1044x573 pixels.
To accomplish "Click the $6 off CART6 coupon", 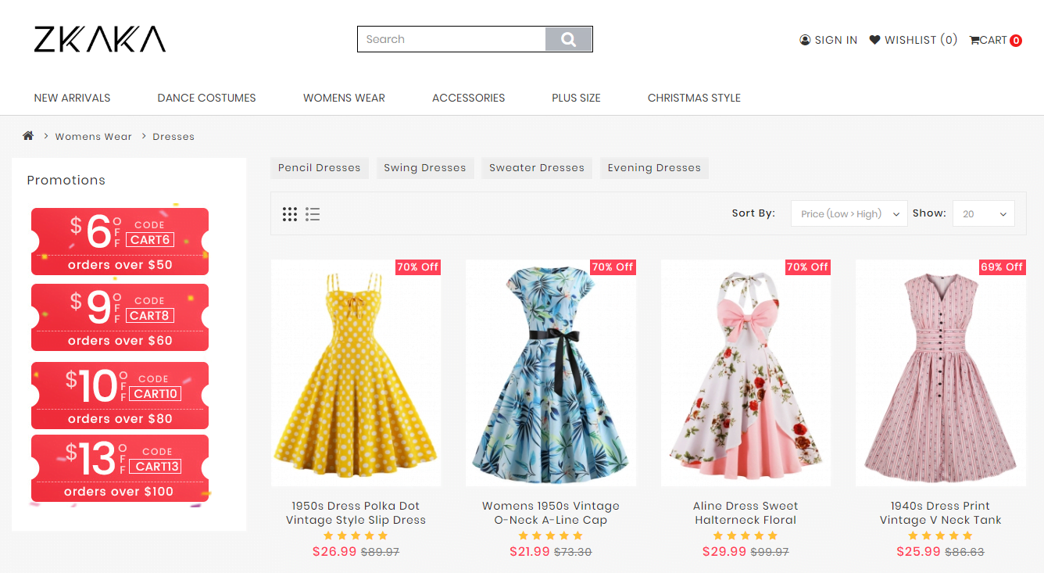I will pos(120,242).
